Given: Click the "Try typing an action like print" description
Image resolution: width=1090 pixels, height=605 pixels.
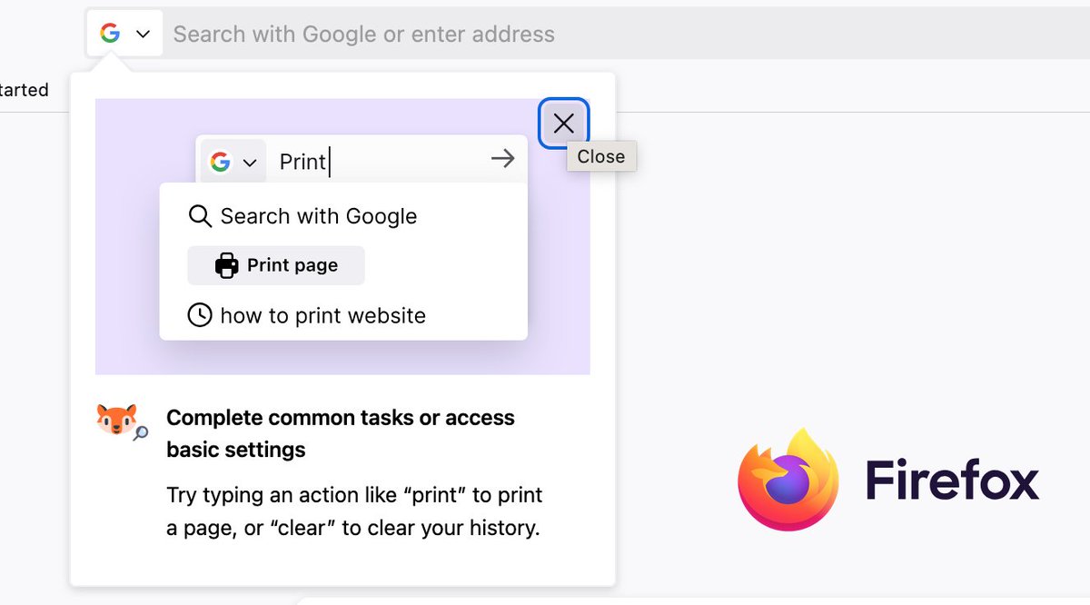Looking at the screenshot, I should coord(354,511).
